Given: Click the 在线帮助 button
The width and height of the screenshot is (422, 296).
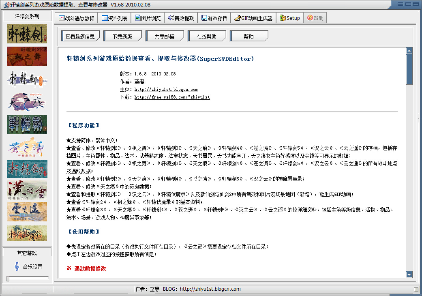Looking at the screenshot, I should [207, 36].
